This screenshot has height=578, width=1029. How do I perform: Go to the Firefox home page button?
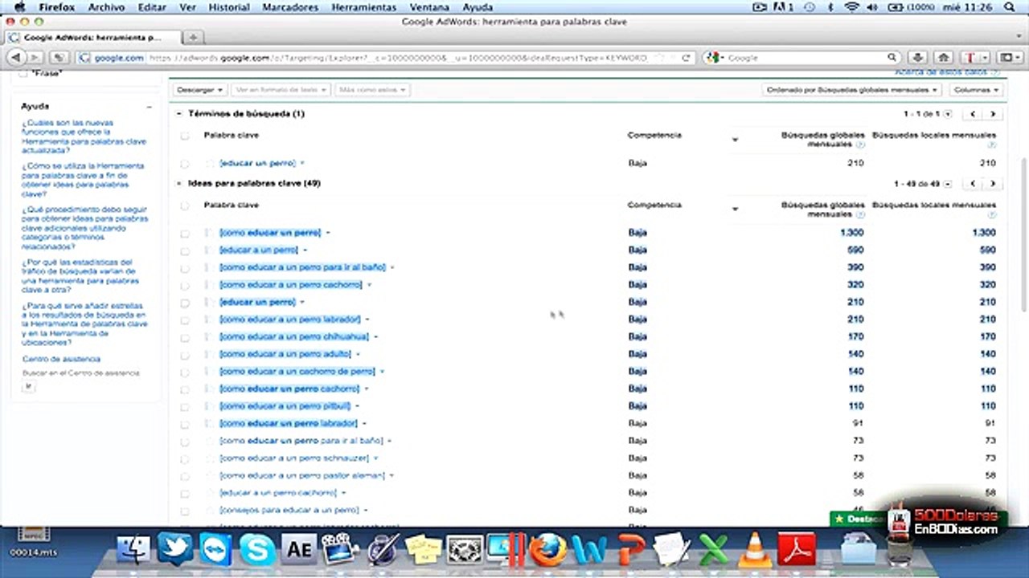point(944,58)
